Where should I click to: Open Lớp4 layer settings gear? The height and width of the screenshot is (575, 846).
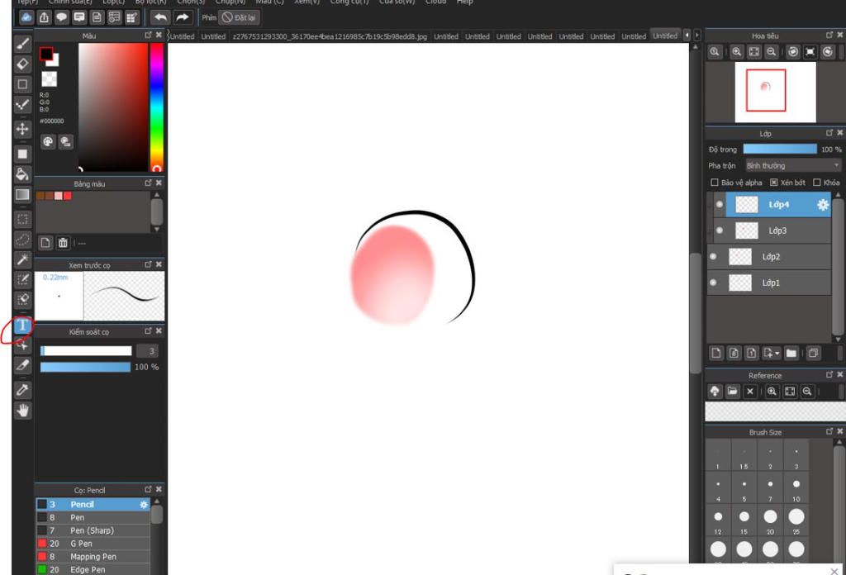point(822,204)
